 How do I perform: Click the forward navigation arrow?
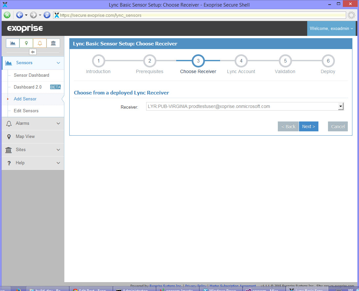[x=33, y=15]
